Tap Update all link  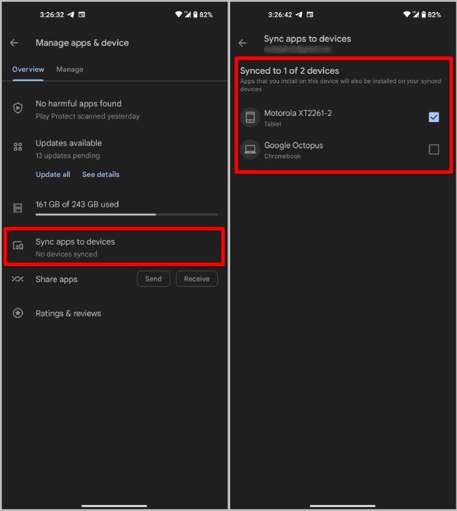(53, 174)
